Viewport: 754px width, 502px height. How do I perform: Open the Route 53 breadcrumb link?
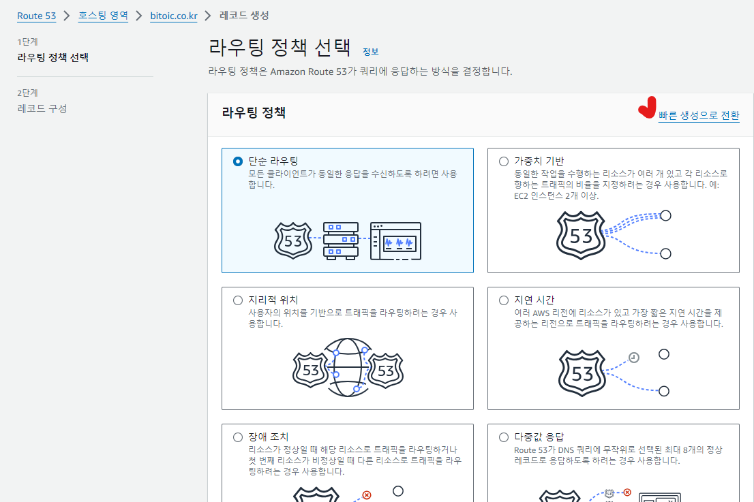click(x=37, y=16)
